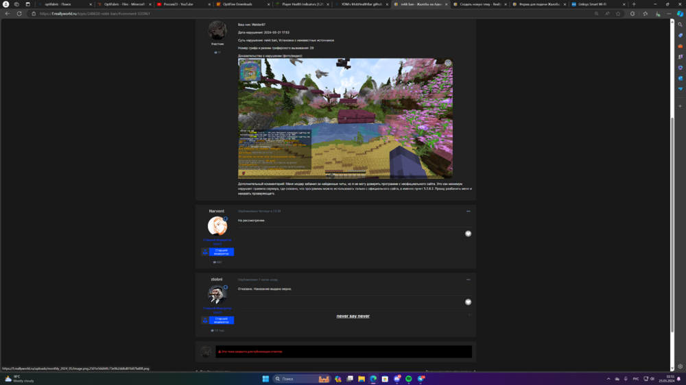Switch to the YouTube tab
The image size is (686, 385).
coord(183,4)
